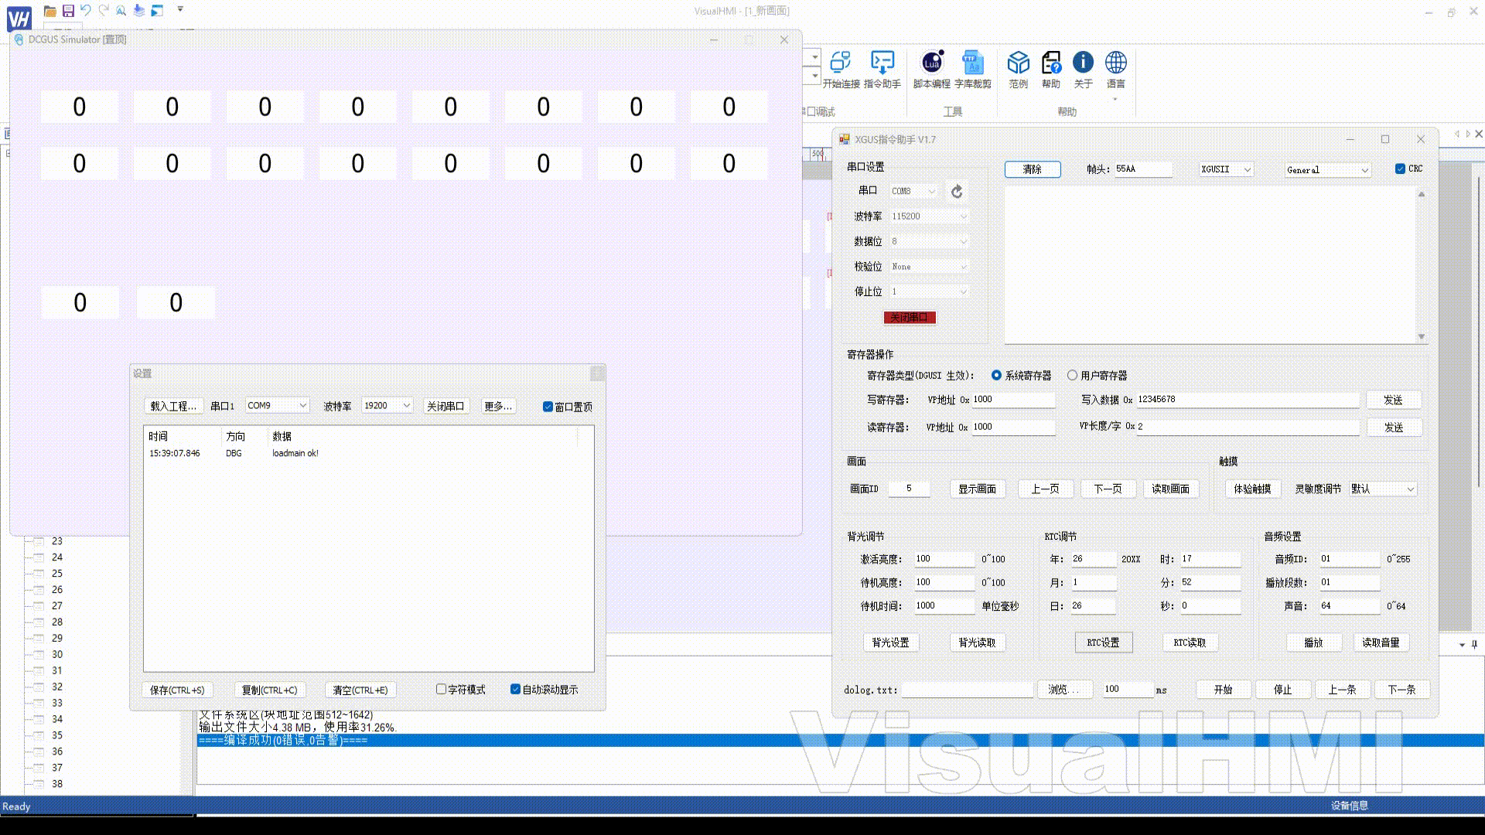Select the 用户寄存器 radio button

(1072, 375)
